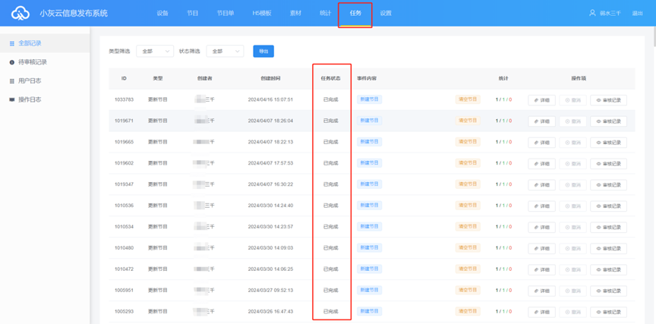Click the grid icon beside 全部记录
Screen dimensions: 656x324
click(11, 43)
